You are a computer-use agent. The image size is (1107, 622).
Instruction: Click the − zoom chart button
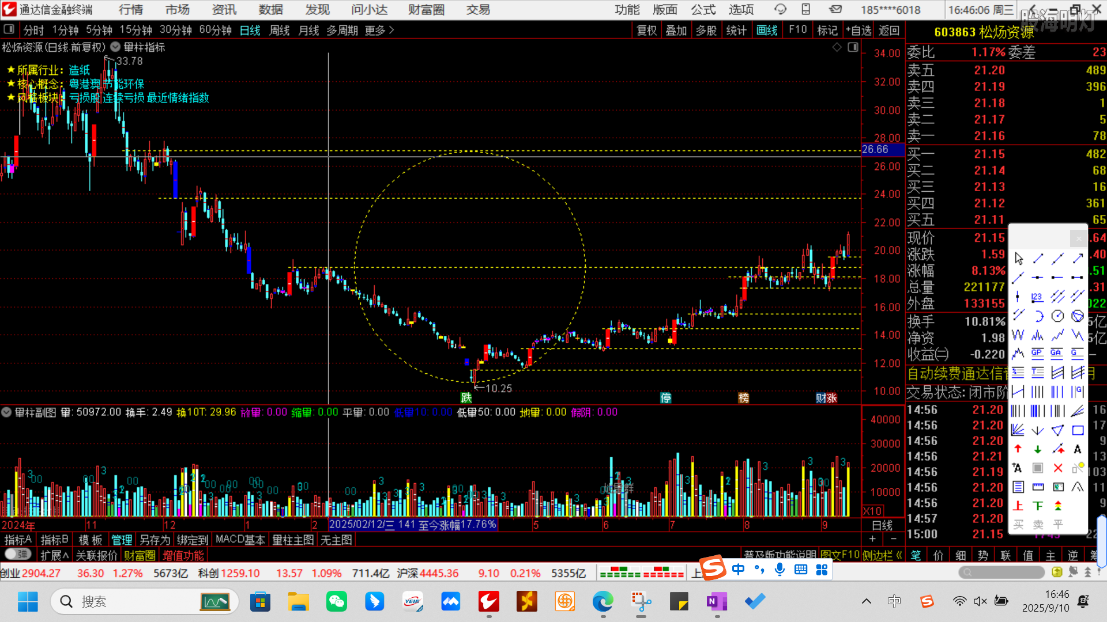894,539
